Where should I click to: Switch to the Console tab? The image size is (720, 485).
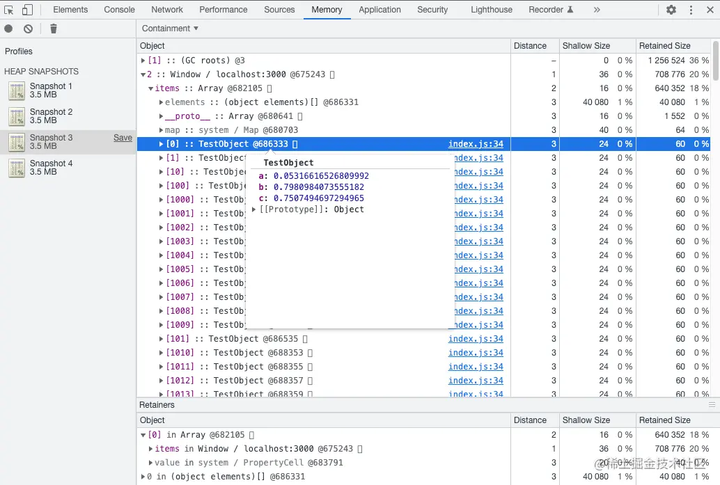pyautogui.click(x=119, y=10)
